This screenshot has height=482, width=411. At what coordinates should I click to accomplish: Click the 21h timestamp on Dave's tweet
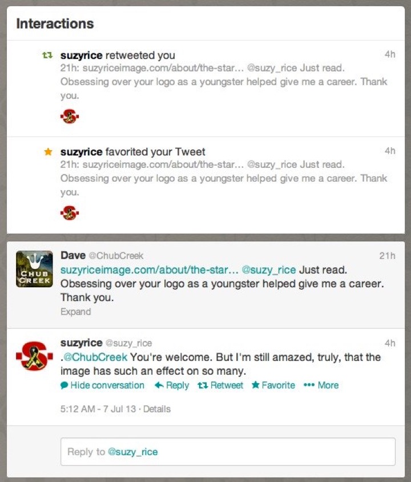click(x=387, y=256)
